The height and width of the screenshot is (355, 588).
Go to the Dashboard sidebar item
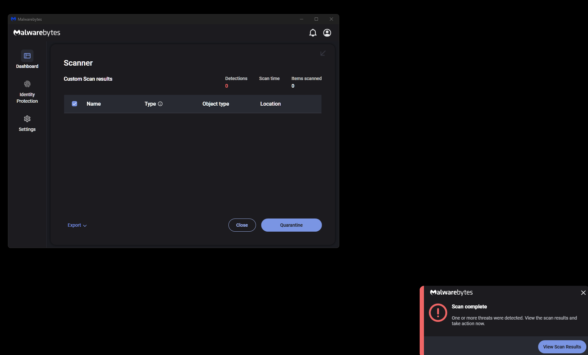click(x=27, y=59)
